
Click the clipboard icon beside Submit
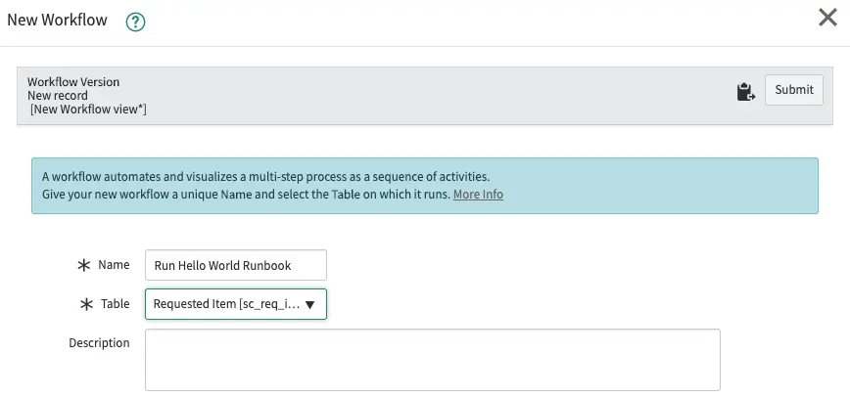(x=745, y=91)
